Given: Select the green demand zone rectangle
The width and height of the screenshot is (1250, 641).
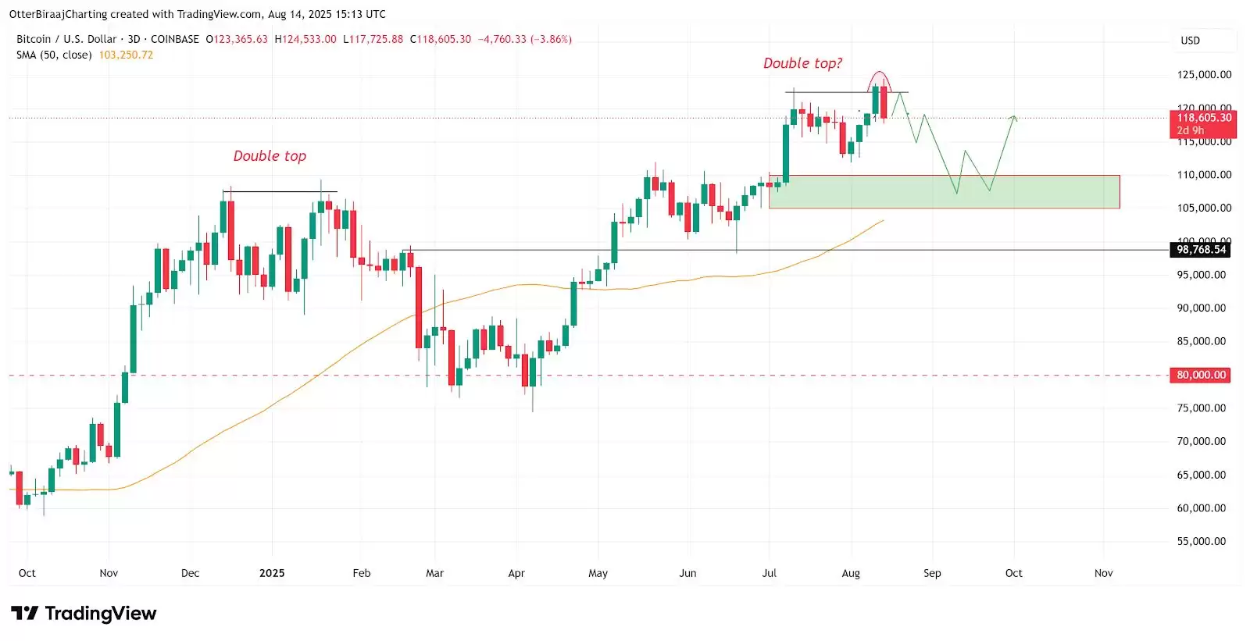Looking at the screenshot, I should point(944,192).
